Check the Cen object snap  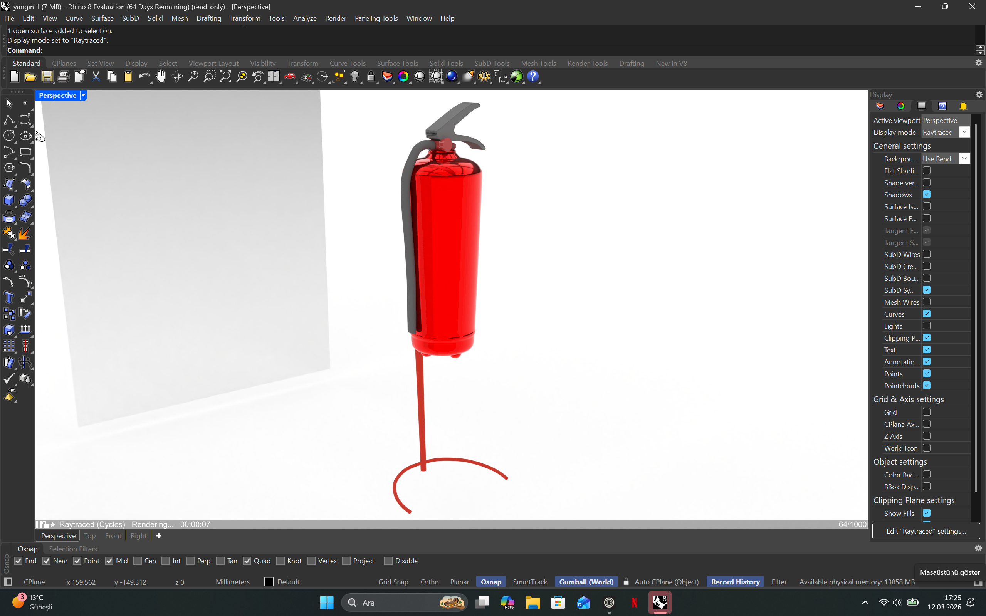(x=138, y=561)
